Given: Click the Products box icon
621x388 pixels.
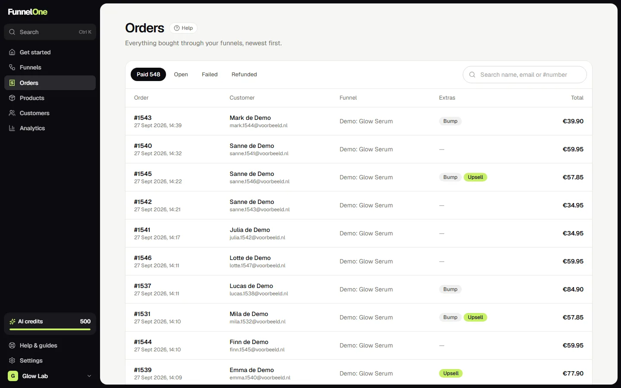Looking at the screenshot, I should click(12, 98).
